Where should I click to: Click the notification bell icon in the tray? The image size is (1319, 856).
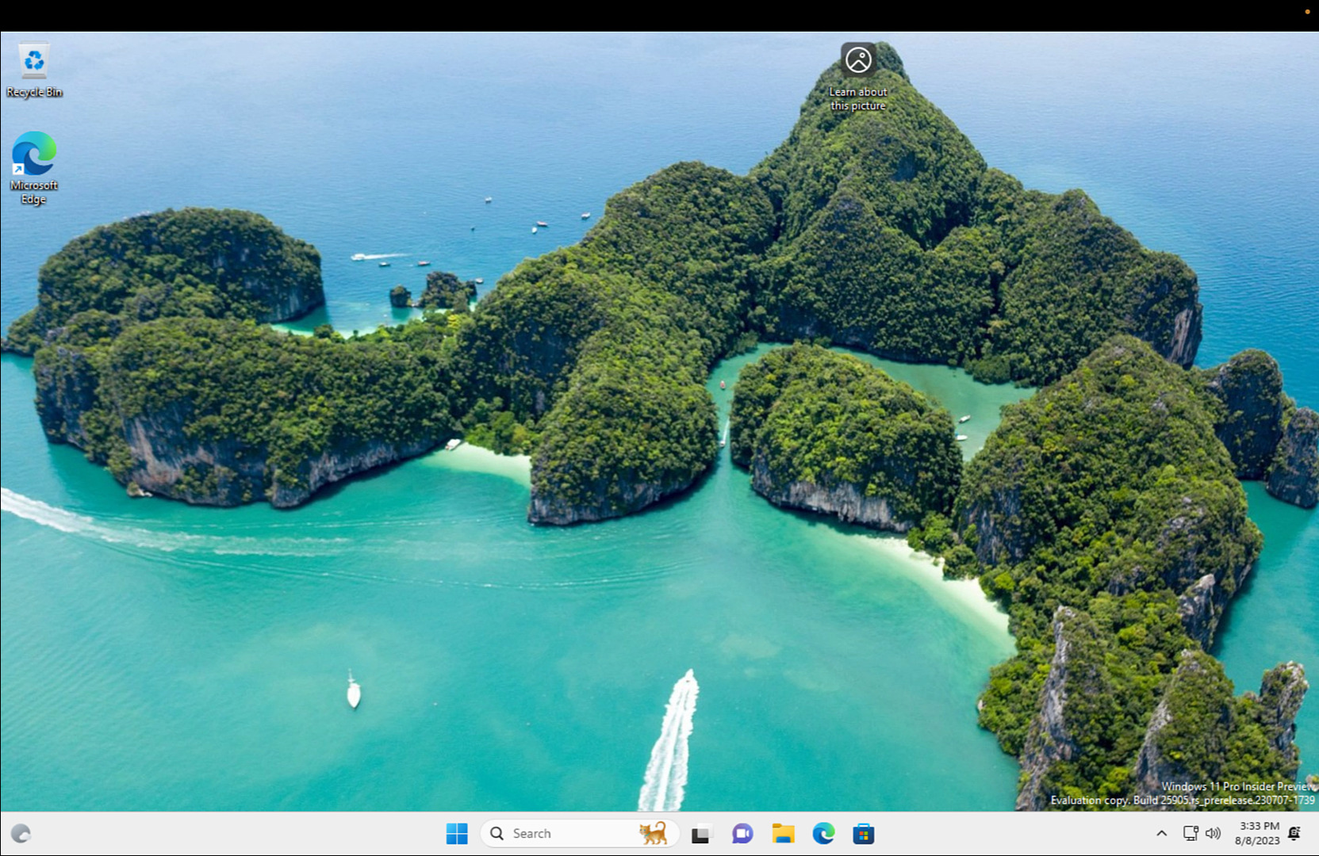(x=1294, y=834)
